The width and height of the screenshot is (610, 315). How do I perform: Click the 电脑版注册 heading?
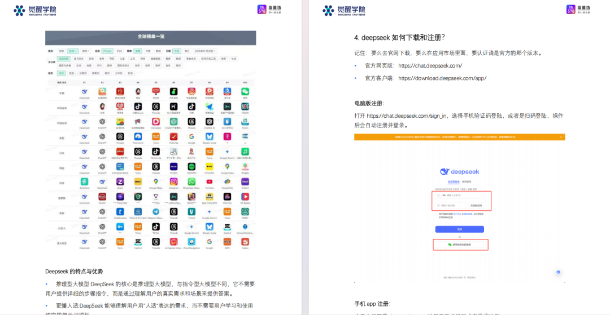click(369, 103)
